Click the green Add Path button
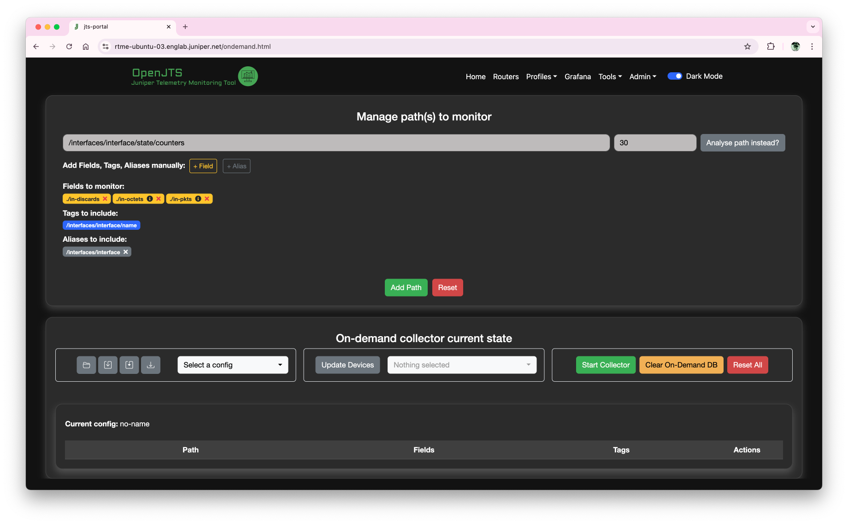The image size is (848, 524). coord(406,288)
